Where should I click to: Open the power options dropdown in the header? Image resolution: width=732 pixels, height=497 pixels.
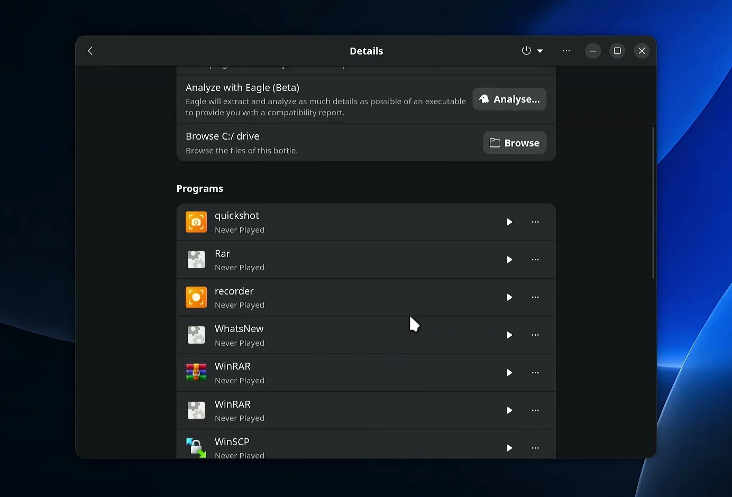point(533,51)
